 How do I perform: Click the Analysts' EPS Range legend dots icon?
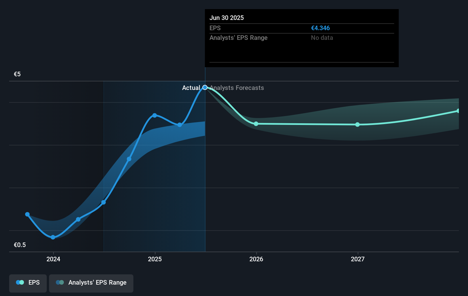click(60, 283)
